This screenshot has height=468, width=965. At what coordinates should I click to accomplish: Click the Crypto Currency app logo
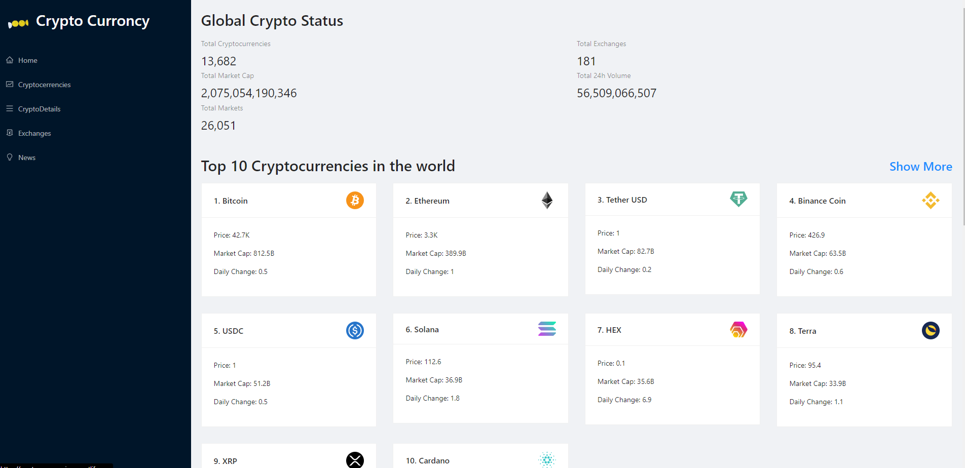(x=18, y=23)
